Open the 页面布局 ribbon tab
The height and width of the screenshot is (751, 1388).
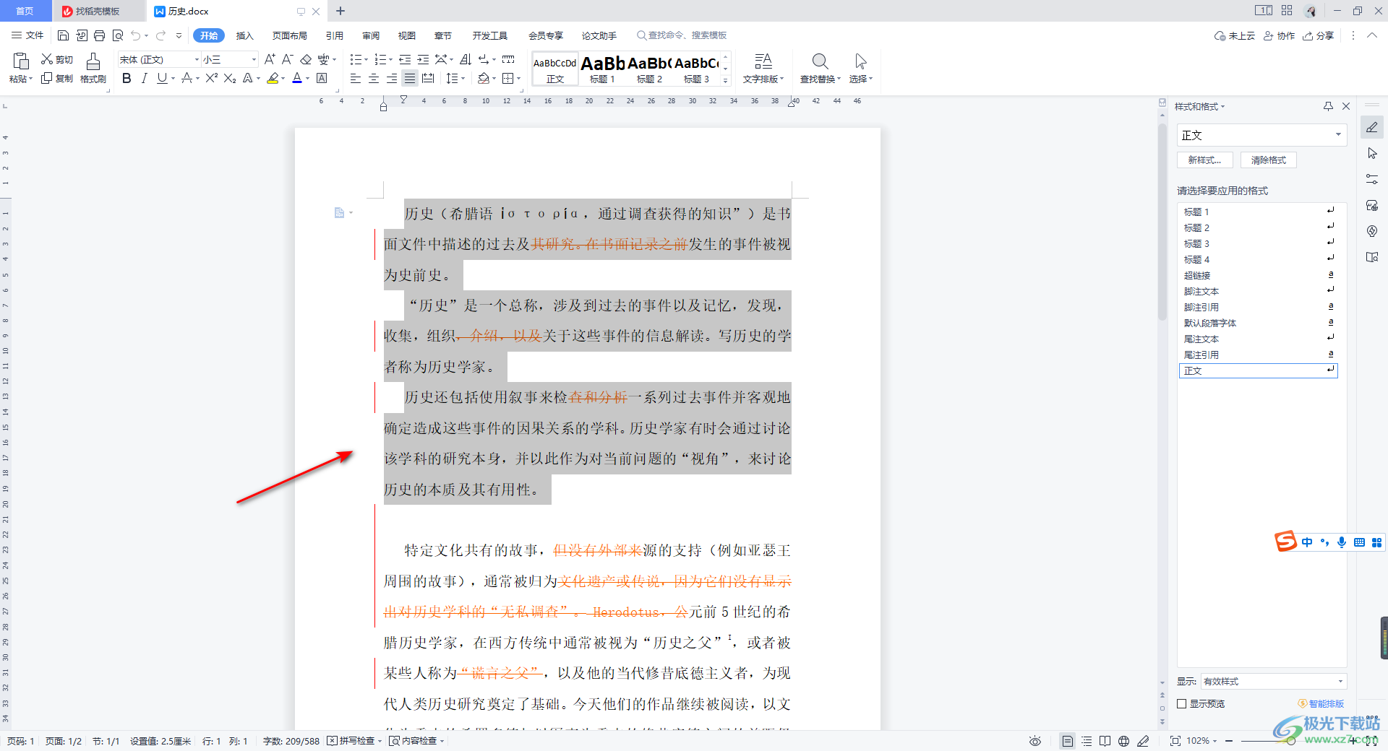pos(290,35)
